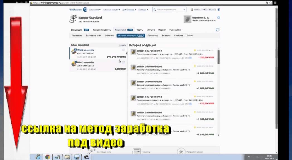Click the Chrome icon in the taskbar

tap(47, 157)
